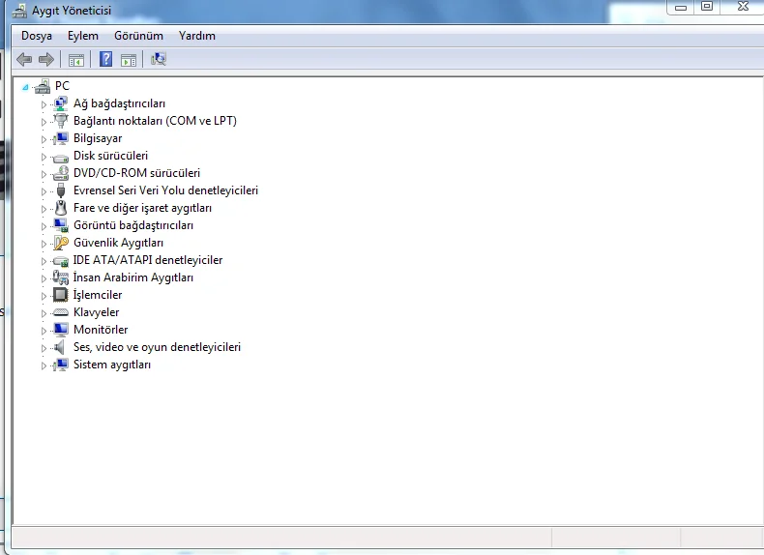Click the IDE ATA/ATAPI denetleyiciler icon
Image resolution: width=764 pixels, height=555 pixels.
coord(60,261)
